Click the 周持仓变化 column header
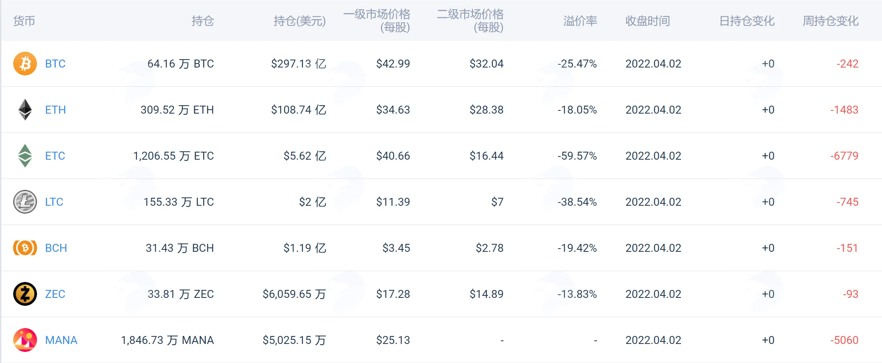This screenshot has height=363, width=882. tap(831, 21)
